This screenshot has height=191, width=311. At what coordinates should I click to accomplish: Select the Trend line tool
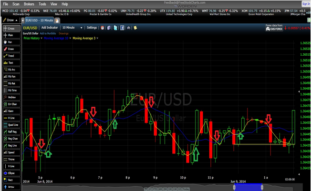click(12, 56)
